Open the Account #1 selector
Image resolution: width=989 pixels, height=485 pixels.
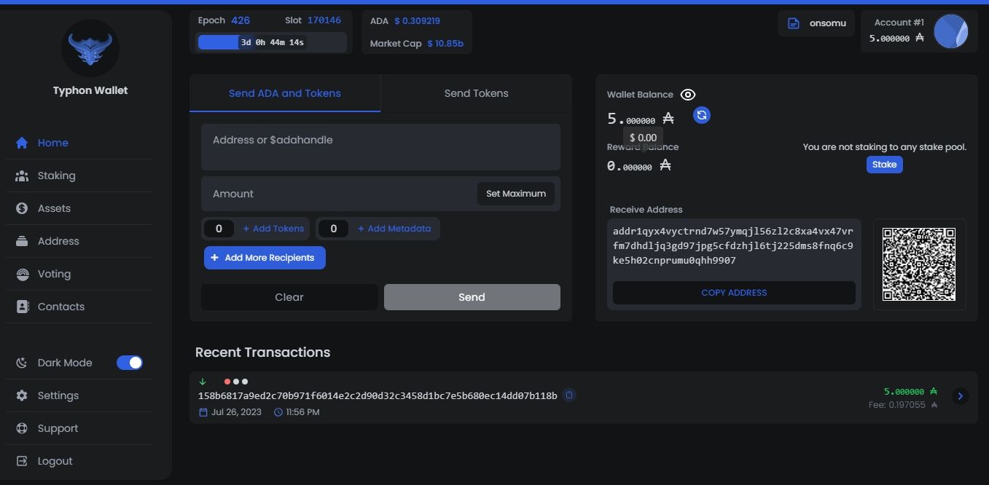[x=918, y=31]
